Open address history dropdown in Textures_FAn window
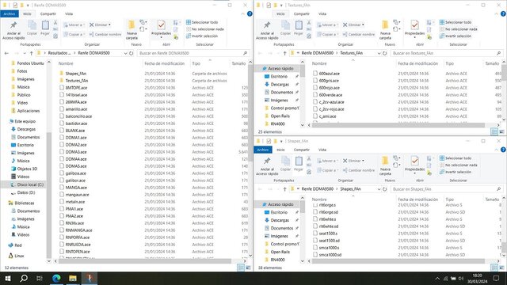Viewport: 507px width, 285px height. pos(379,53)
